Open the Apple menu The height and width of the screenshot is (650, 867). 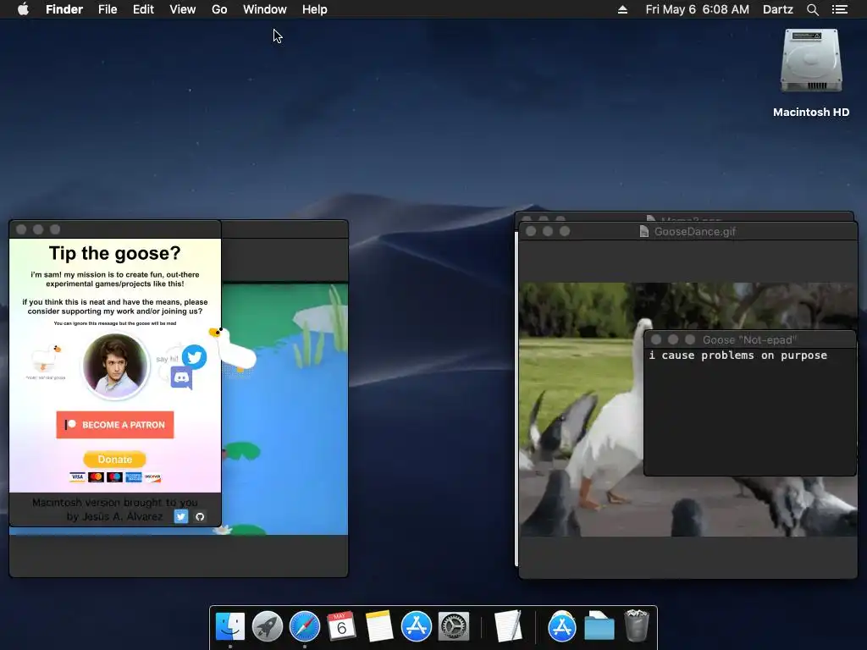23,9
